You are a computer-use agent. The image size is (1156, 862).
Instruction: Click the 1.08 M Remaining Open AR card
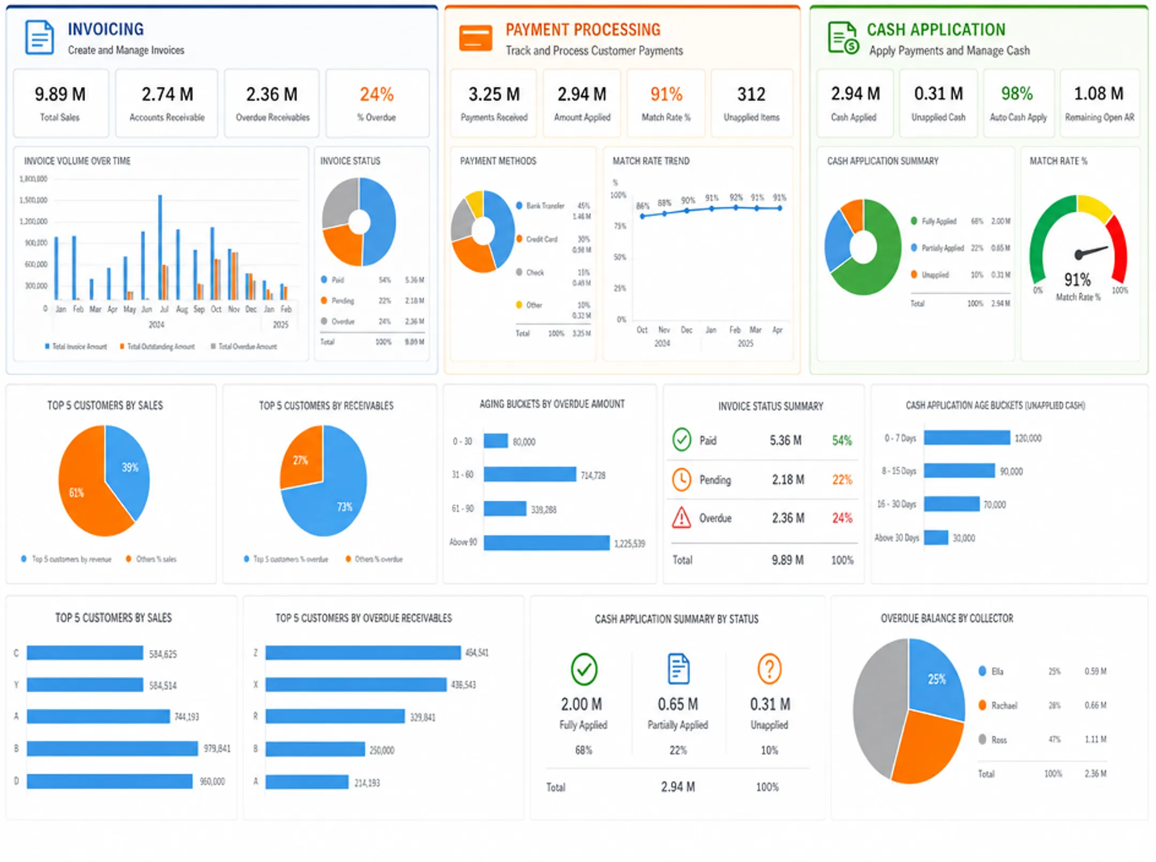(x=1099, y=103)
